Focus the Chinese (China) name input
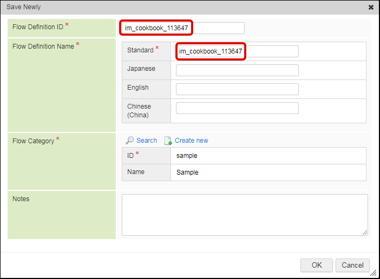The width and height of the screenshot is (380, 279). (x=237, y=108)
